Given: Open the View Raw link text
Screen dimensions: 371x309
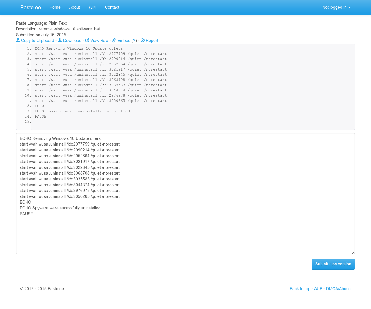Looking at the screenshot, I should pos(99,41).
